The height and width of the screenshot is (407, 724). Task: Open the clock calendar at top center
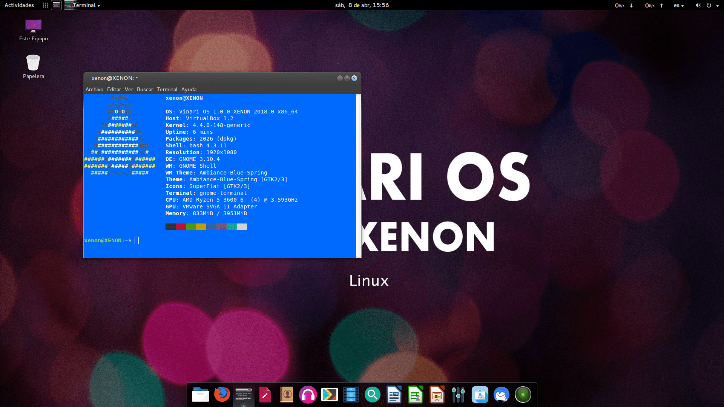[362, 5]
